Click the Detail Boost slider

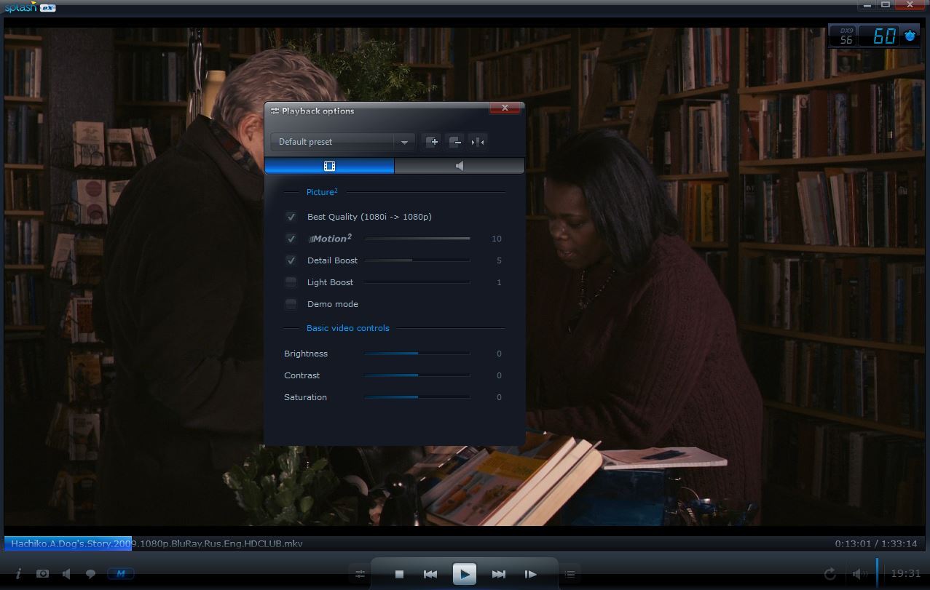[x=417, y=260]
